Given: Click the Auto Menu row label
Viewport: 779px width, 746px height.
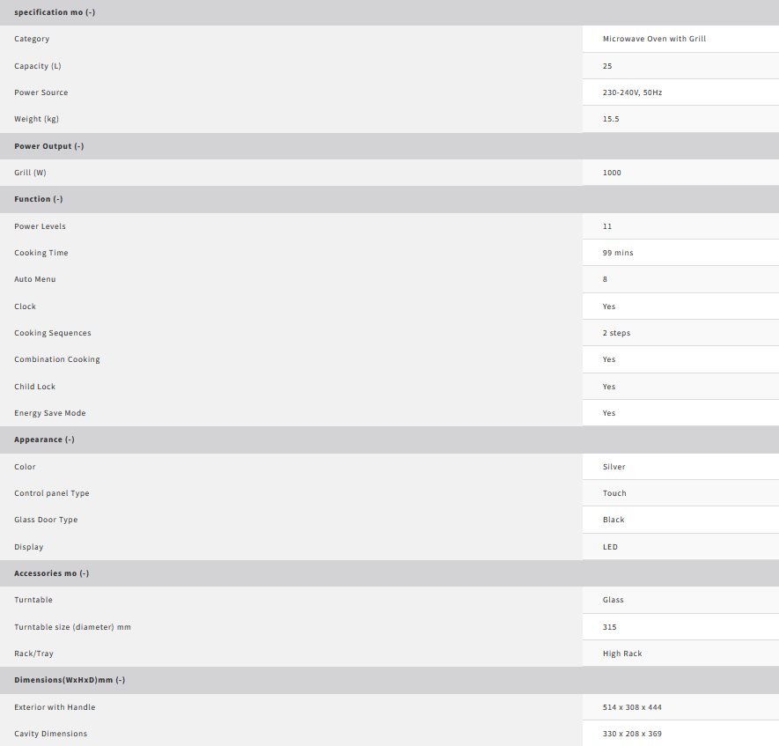Looking at the screenshot, I should pos(34,279).
